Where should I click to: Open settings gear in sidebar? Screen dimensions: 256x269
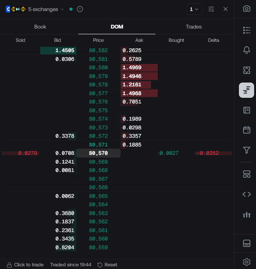tap(247, 262)
